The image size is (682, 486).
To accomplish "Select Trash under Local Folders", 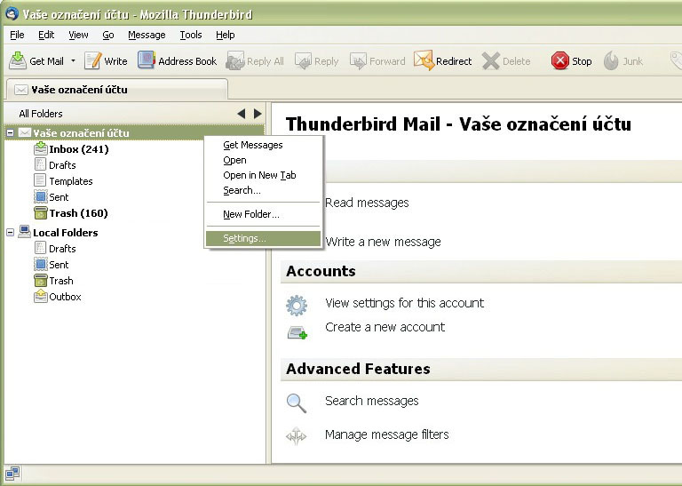I will 61,281.
